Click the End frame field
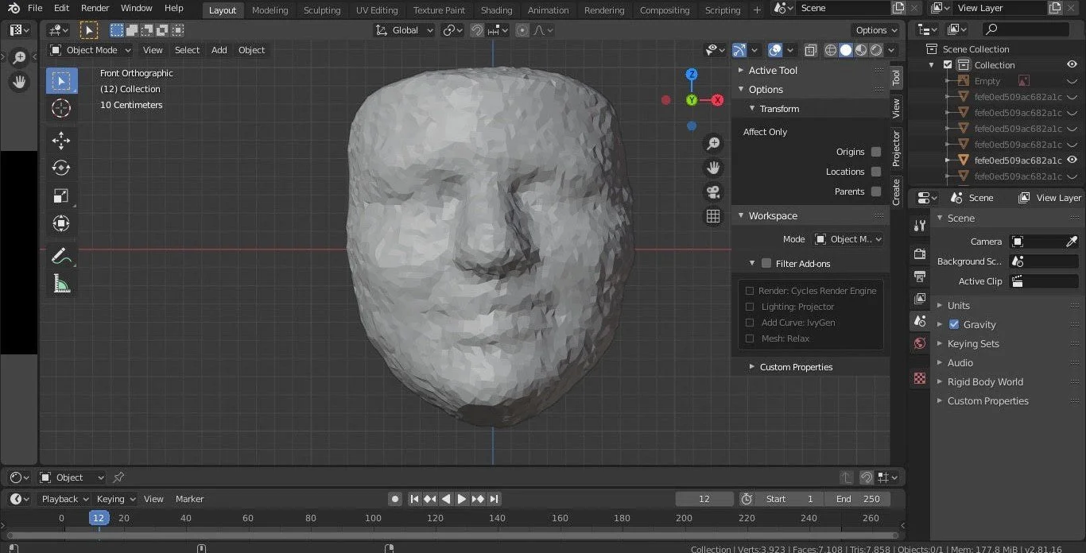This screenshot has width=1086, height=553. coord(857,499)
